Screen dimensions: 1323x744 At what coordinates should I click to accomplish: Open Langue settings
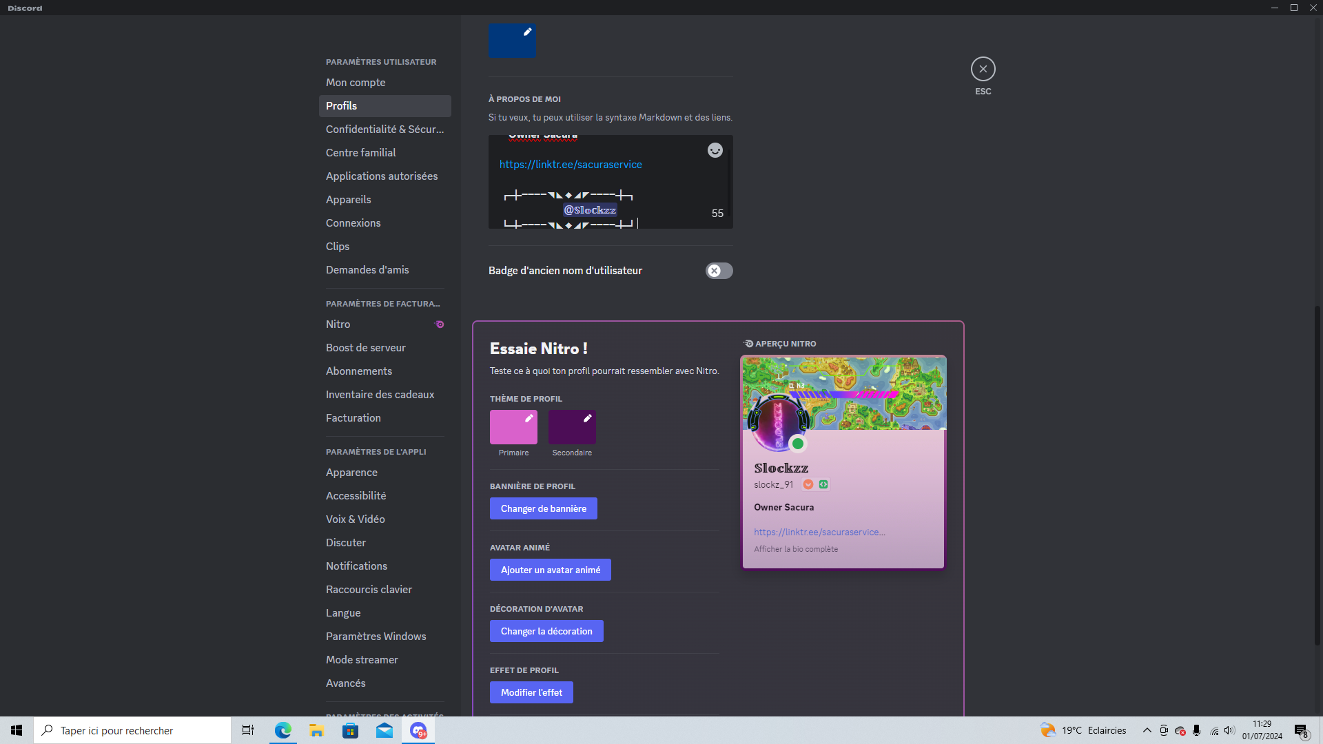pyautogui.click(x=384, y=613)
